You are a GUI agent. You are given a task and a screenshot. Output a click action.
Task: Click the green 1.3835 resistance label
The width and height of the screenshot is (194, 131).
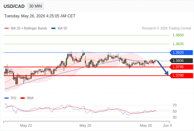178,44
